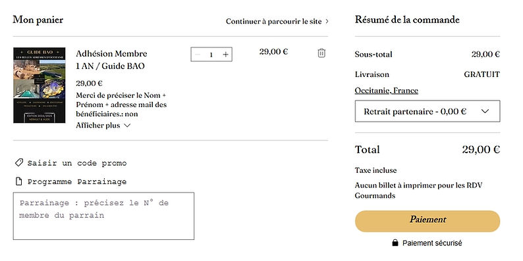This screenshot has width=523, height=261.
Task: Open the Retrait partenaire delivery dropdown
Action: [427, 111]
